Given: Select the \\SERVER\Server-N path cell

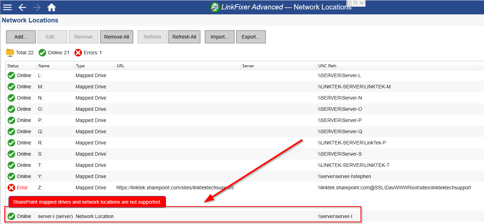Looking at the screenshot, I should (340, 98).
